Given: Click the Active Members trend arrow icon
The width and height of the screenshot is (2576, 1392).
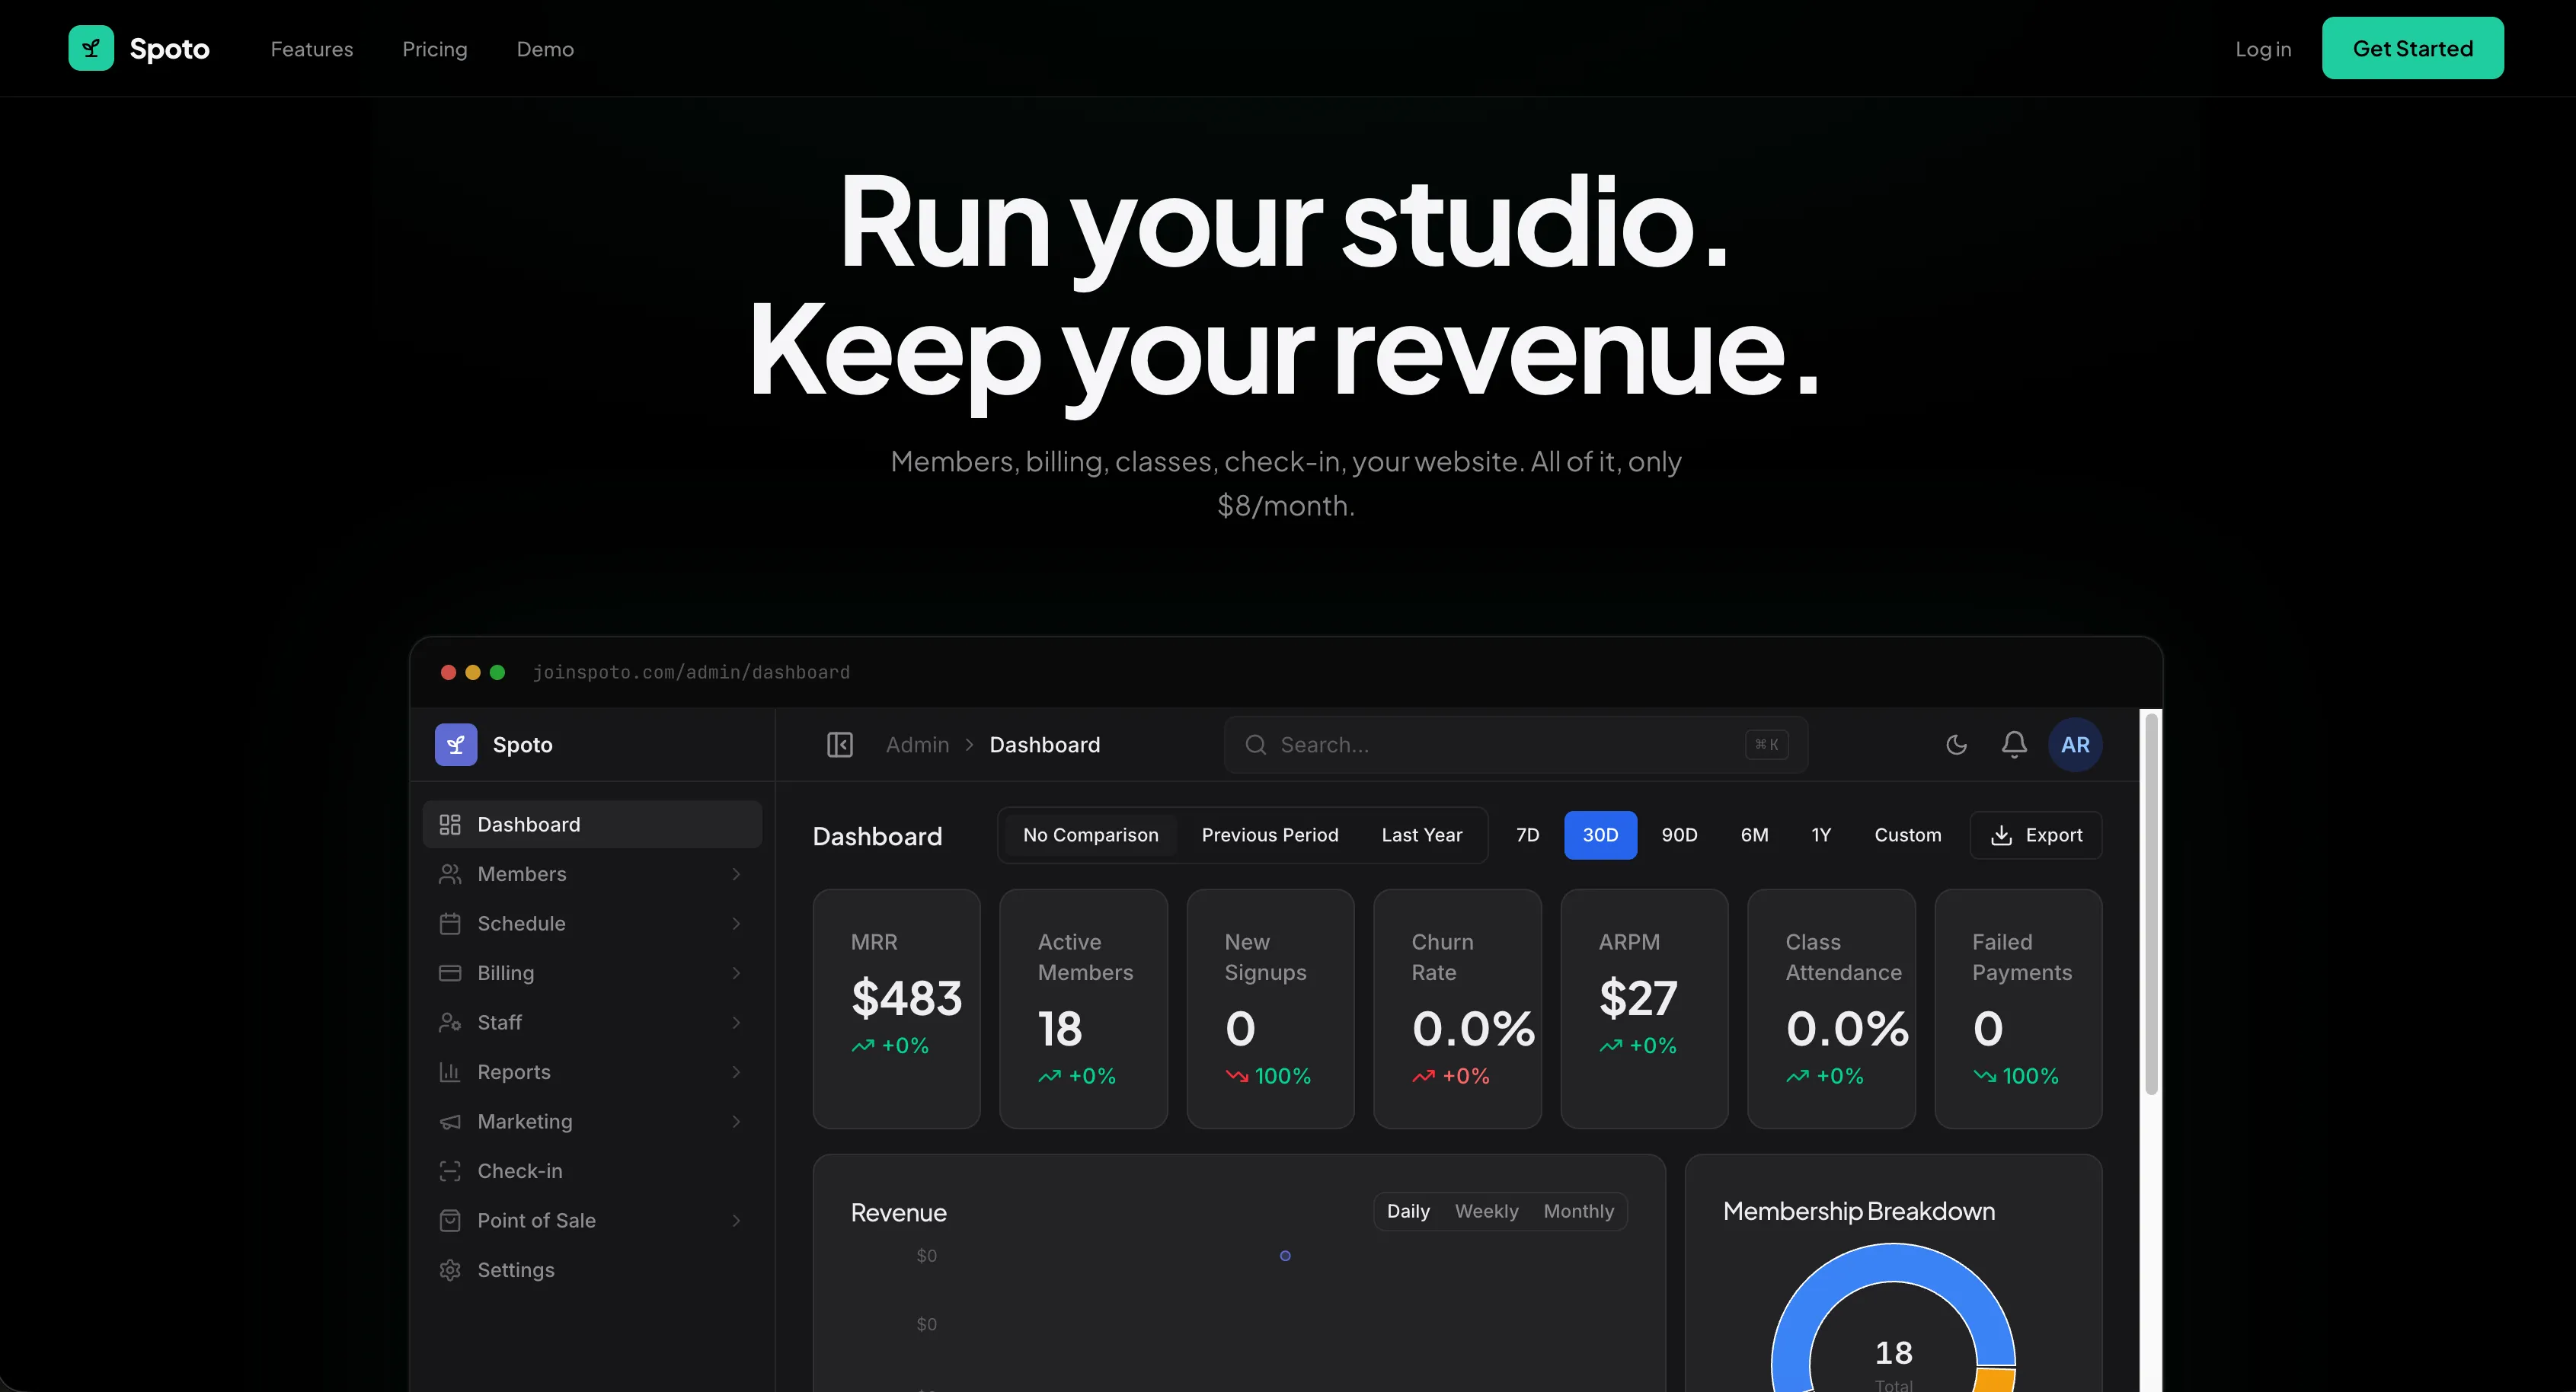Looking at the screenshot, I should [x=1050, y=1077].
